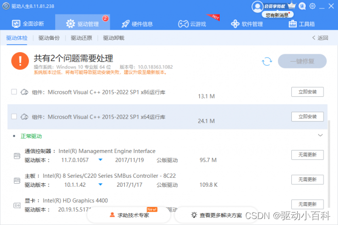Click HD Graphics 4400 card icon
Image resolution: width=338 pixels, height=225 pixels.
click(17, 205)
